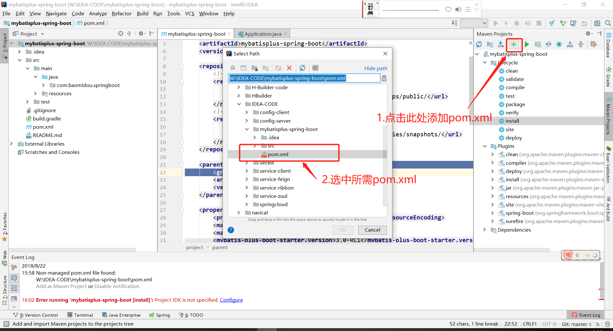Screen dimensions: 613x331
Task: Click Download Sources and Documentation icon
Action: pyautogui.click(x=501, y=45)
